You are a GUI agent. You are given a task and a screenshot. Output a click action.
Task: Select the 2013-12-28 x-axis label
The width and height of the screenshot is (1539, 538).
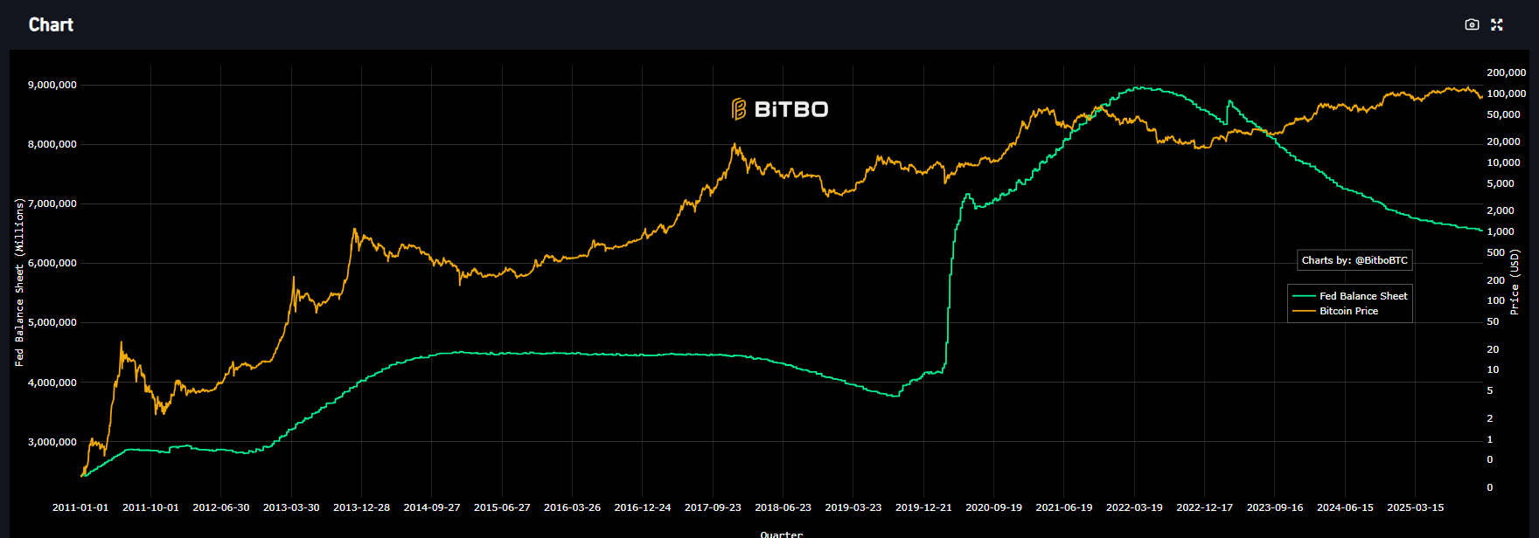tap(361, 507)
